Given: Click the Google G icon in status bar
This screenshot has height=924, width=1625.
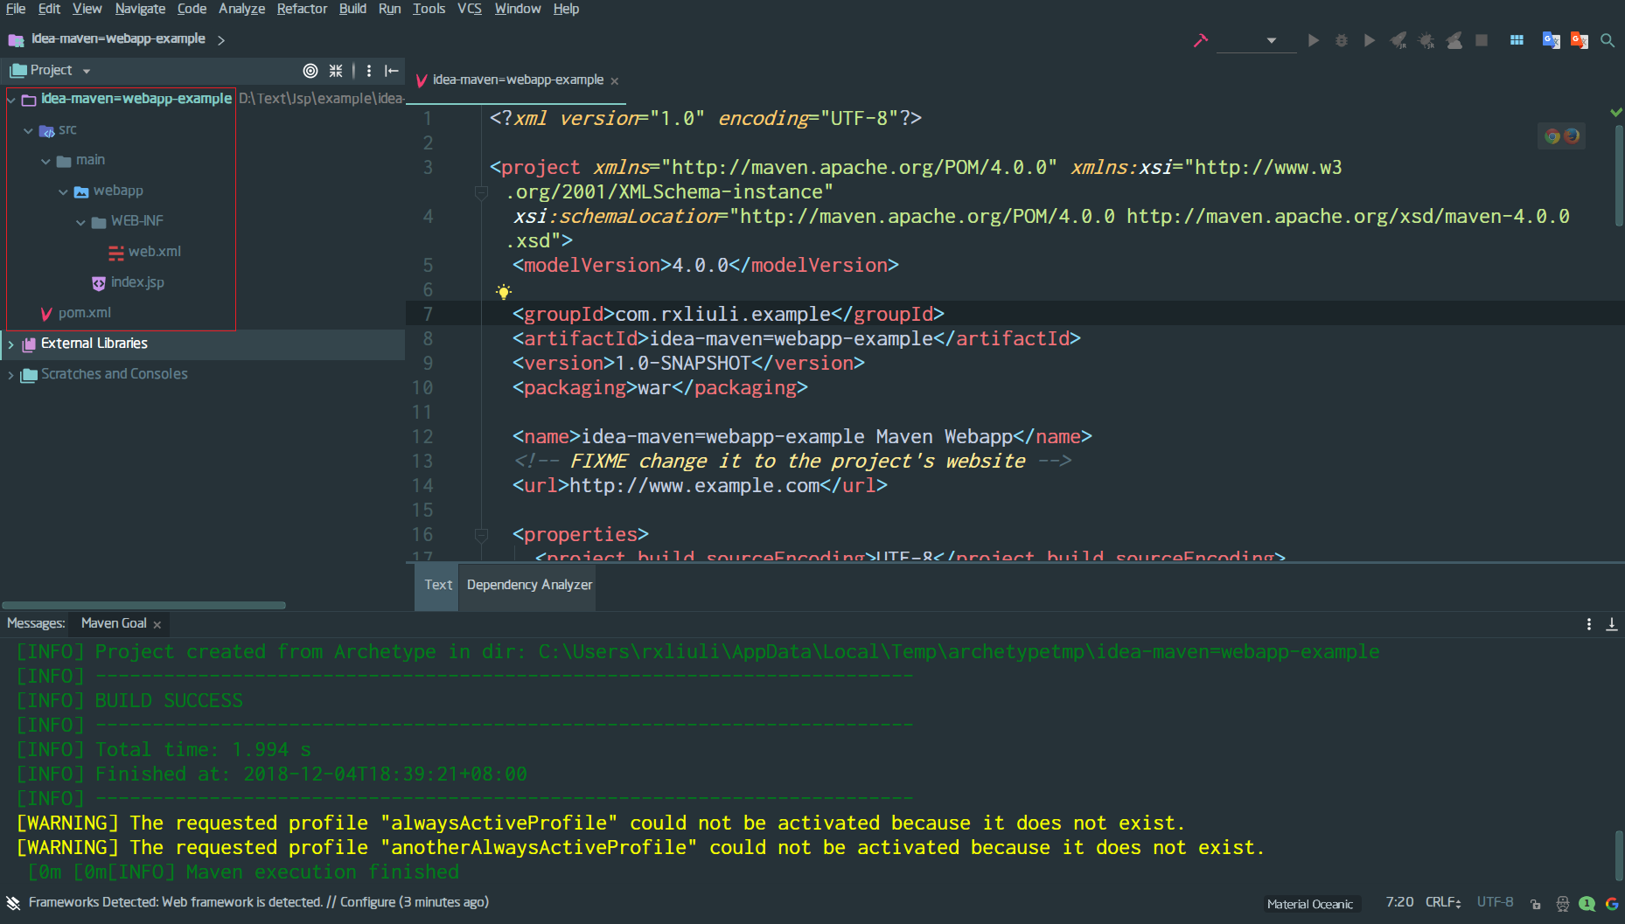Looking at the screenshot, I should point(1611,904).
